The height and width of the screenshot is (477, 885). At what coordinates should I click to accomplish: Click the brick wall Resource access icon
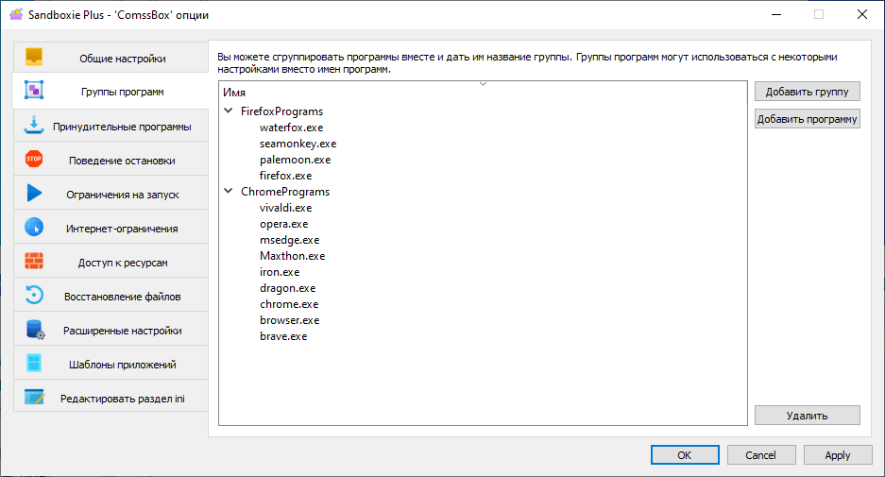click(34, 261)
